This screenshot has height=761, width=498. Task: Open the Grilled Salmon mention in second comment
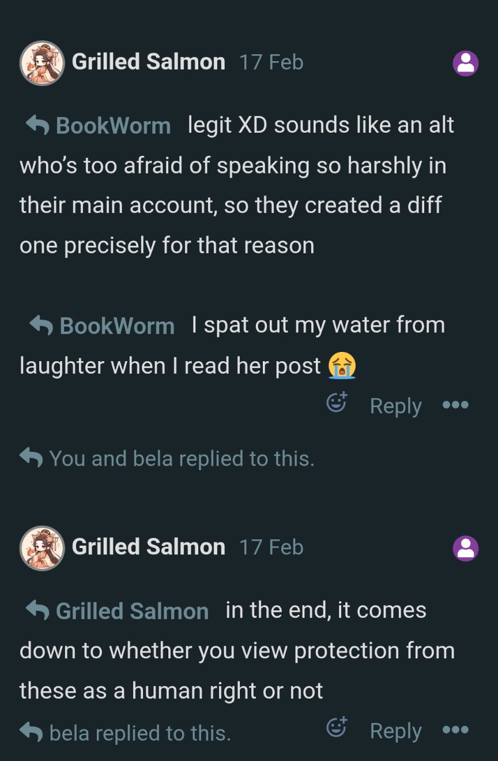point(132,611)
